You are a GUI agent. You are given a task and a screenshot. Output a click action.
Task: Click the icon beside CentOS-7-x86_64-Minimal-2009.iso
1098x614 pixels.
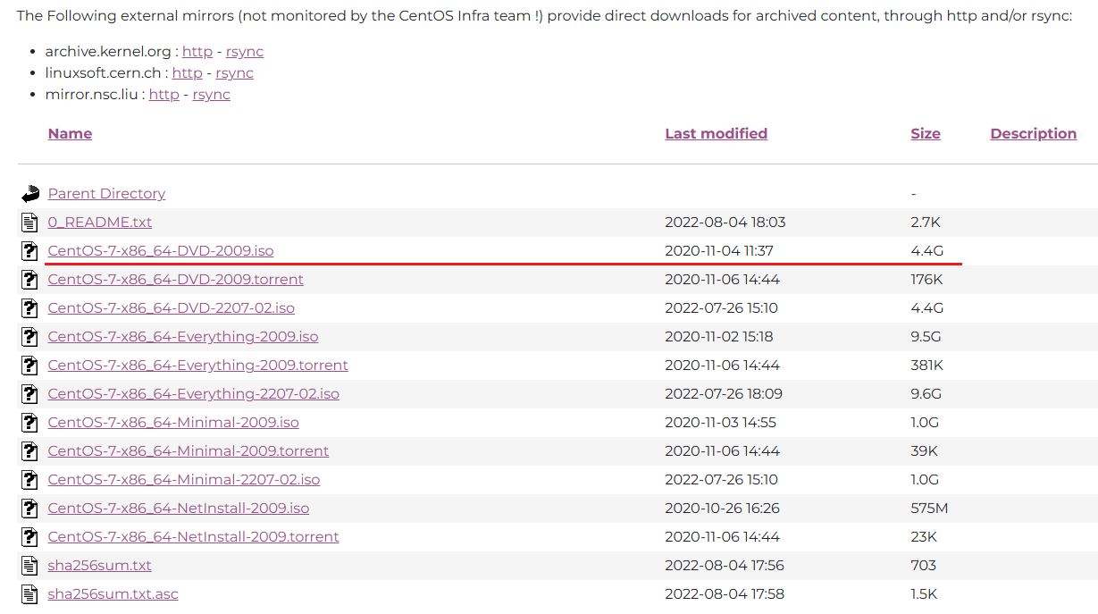click(30, 422)
